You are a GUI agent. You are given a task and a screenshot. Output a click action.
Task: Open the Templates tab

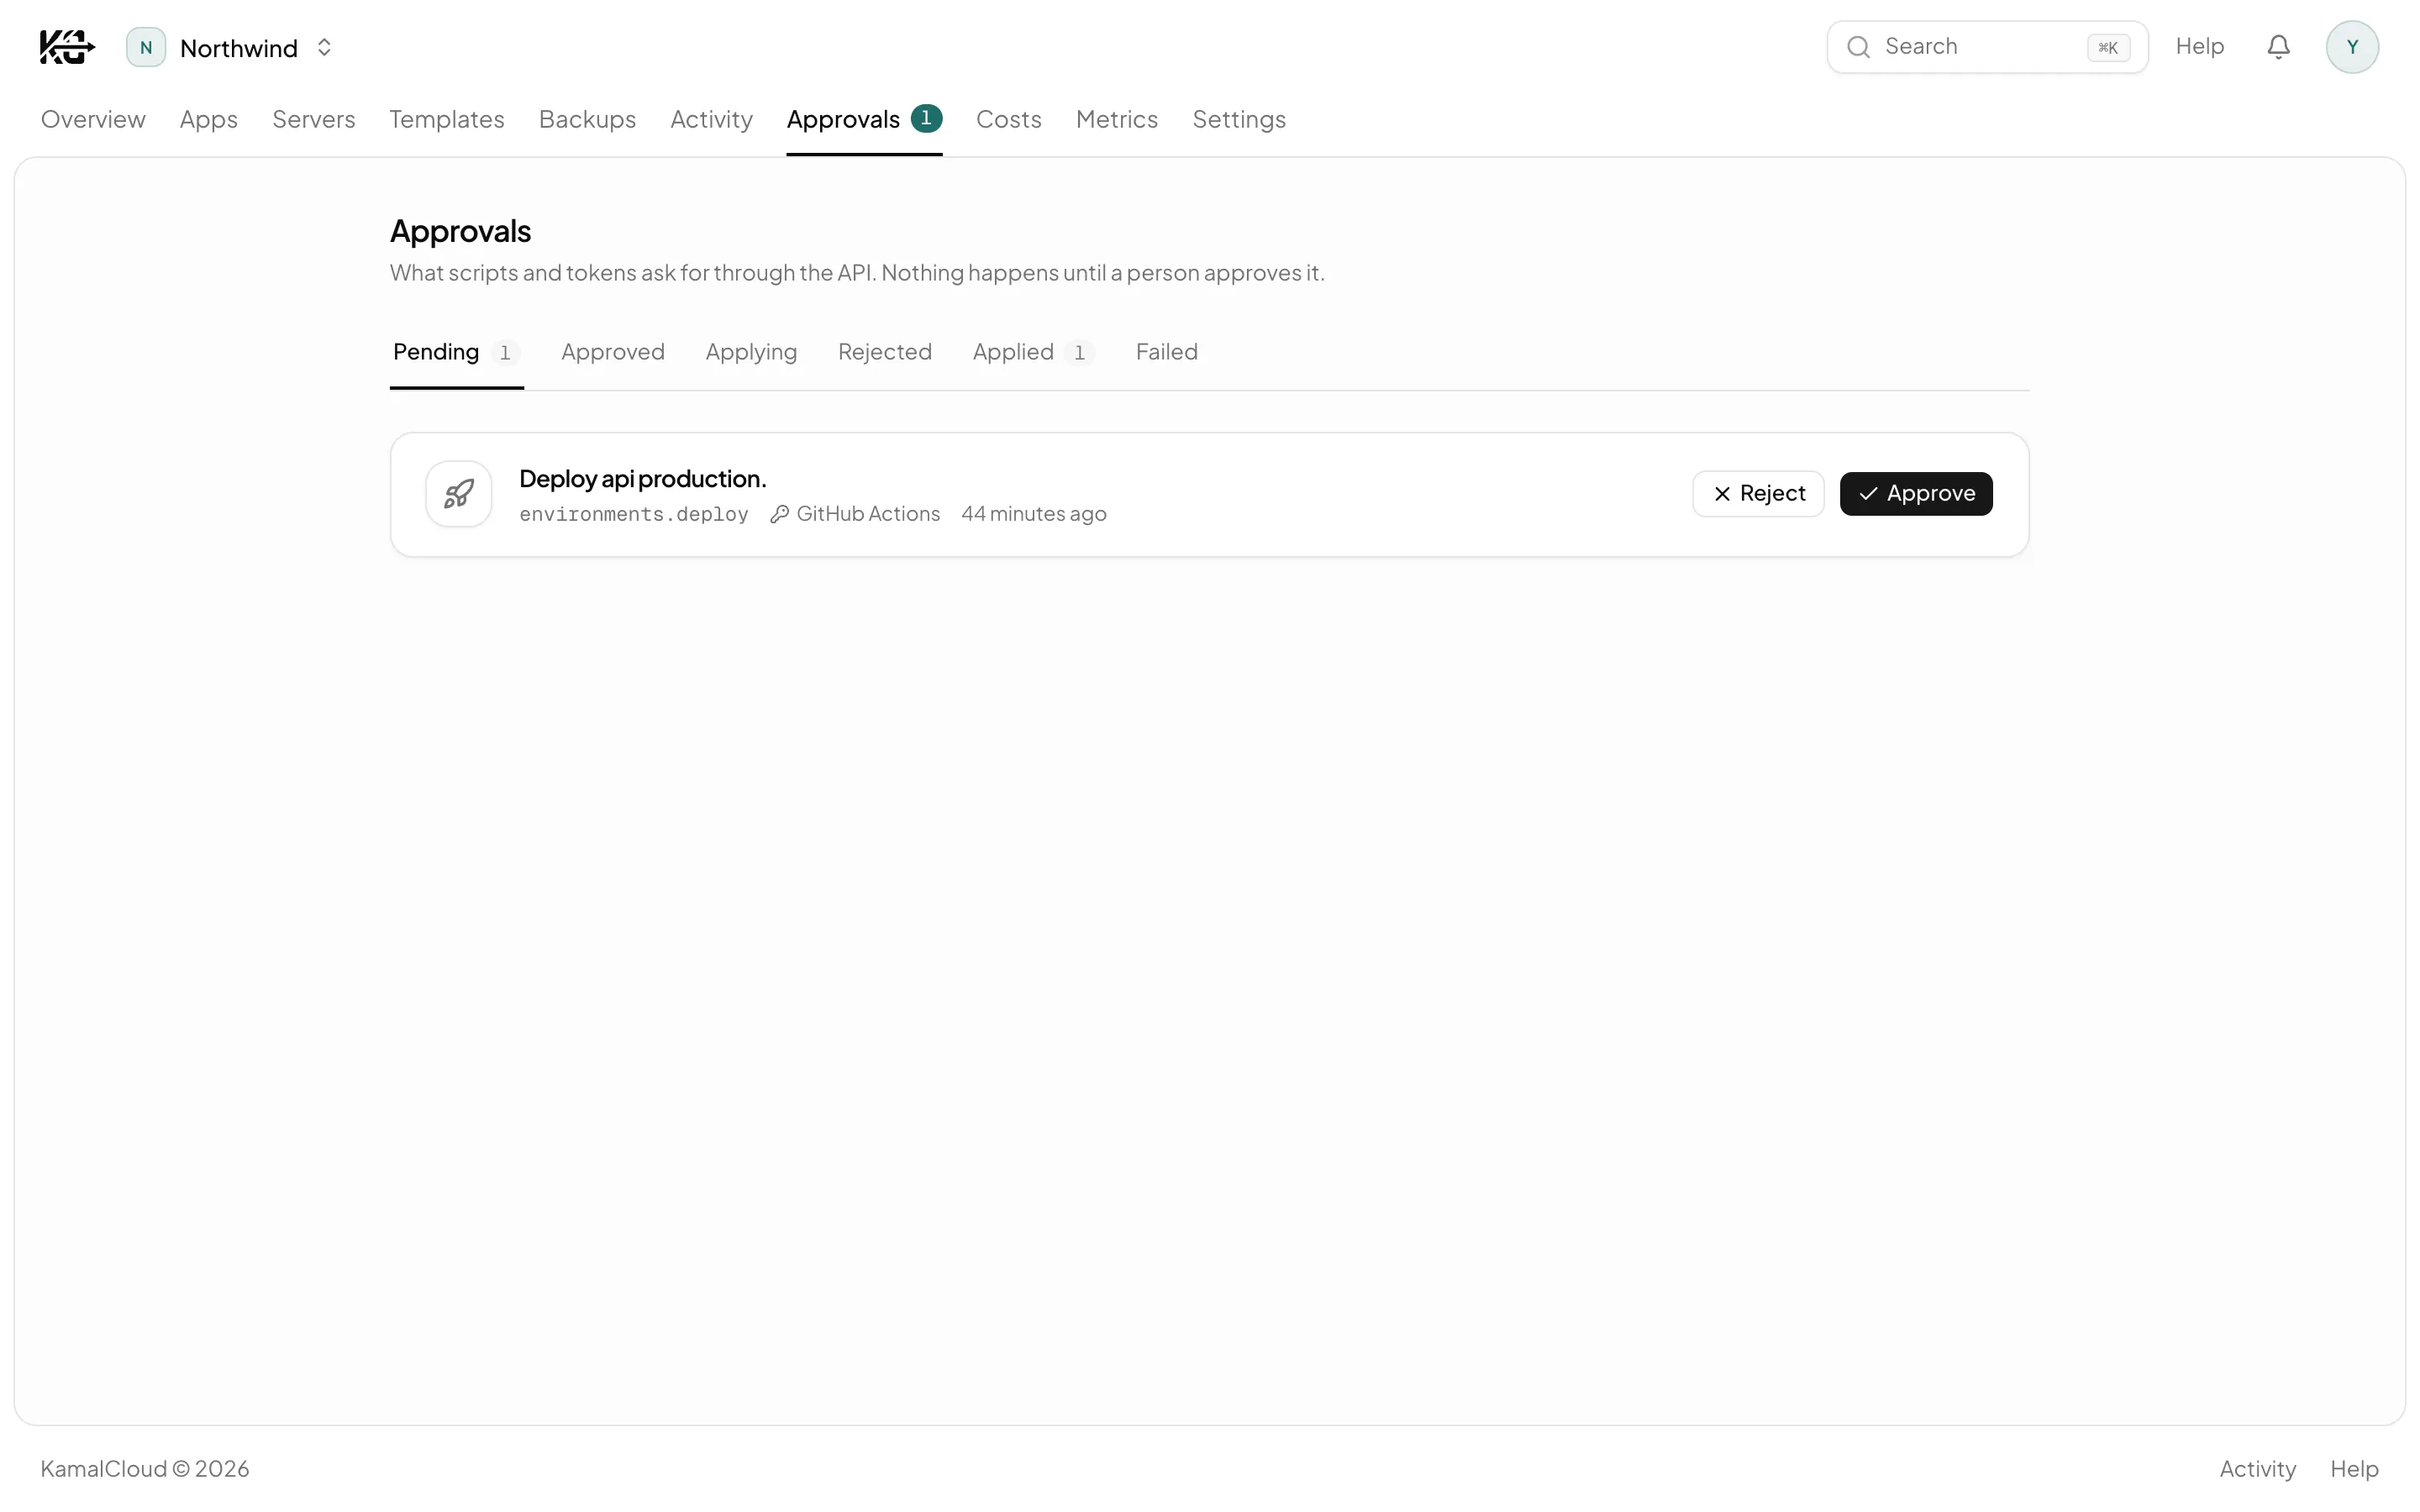(447, 119)
